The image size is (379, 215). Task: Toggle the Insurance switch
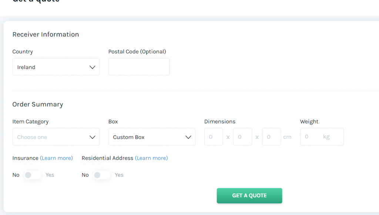[33, 175]
